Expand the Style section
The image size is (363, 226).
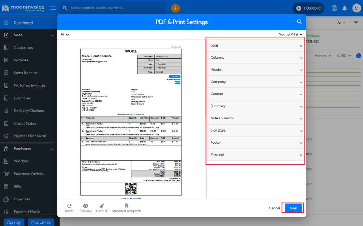pyautogui.click(x=255, y=45)
